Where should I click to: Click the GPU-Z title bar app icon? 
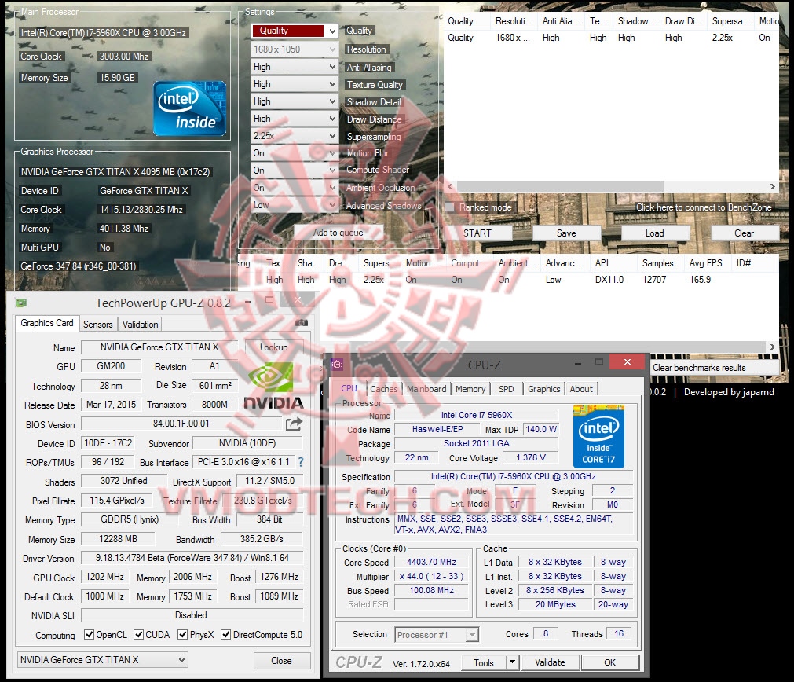click(21, 303)
